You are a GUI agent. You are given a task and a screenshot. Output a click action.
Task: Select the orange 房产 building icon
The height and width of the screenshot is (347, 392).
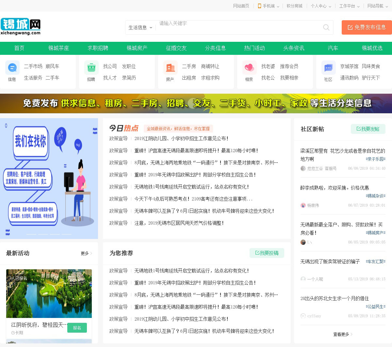coord(170,68)
